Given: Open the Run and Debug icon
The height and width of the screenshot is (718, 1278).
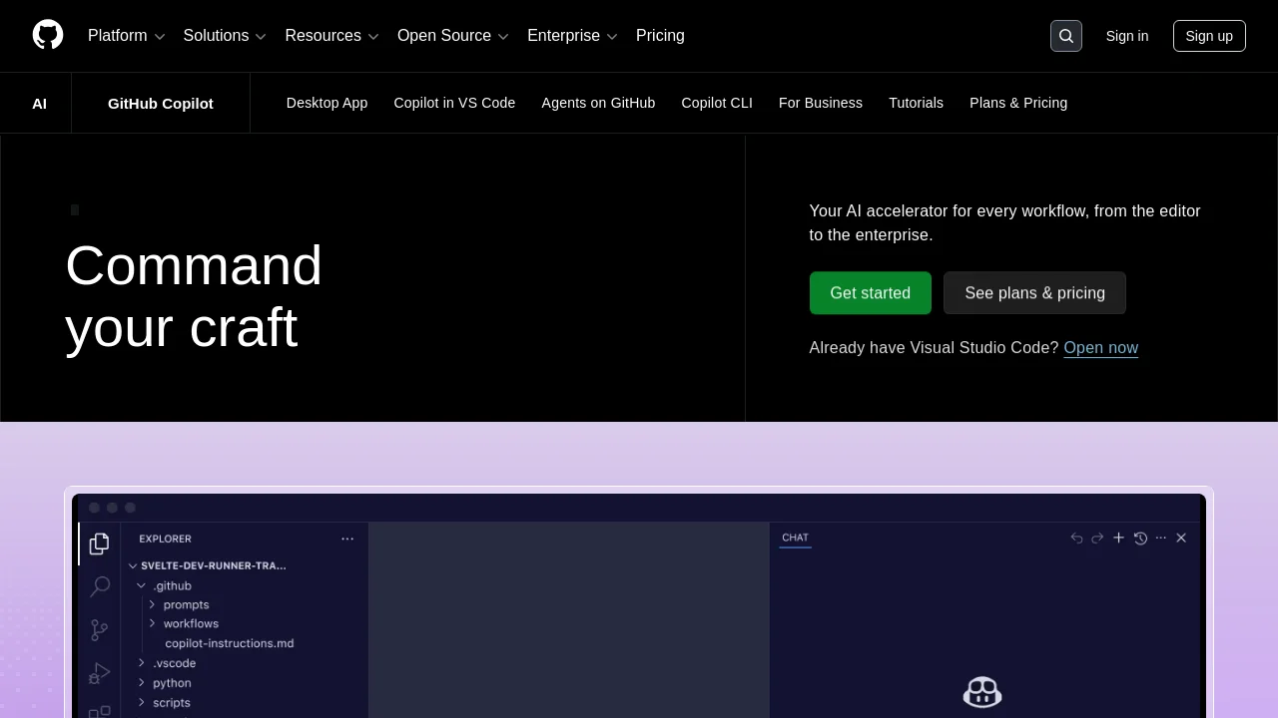Looking at the screenshot, I should [99, 673].
